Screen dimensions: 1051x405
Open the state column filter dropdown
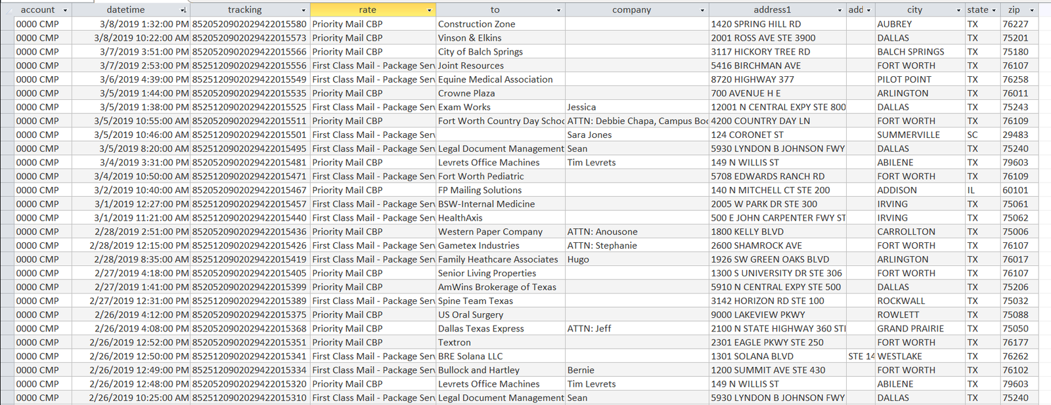[x=993, y=11]
